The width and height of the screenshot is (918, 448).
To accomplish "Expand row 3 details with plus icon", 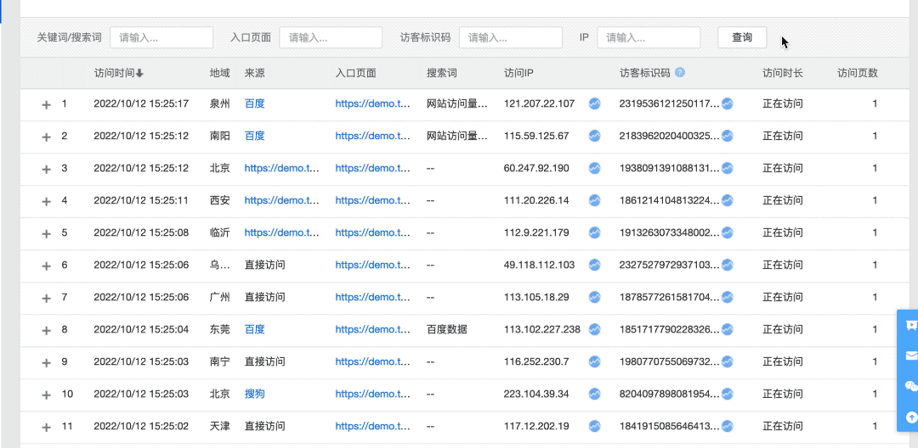I will click(47, 169).
